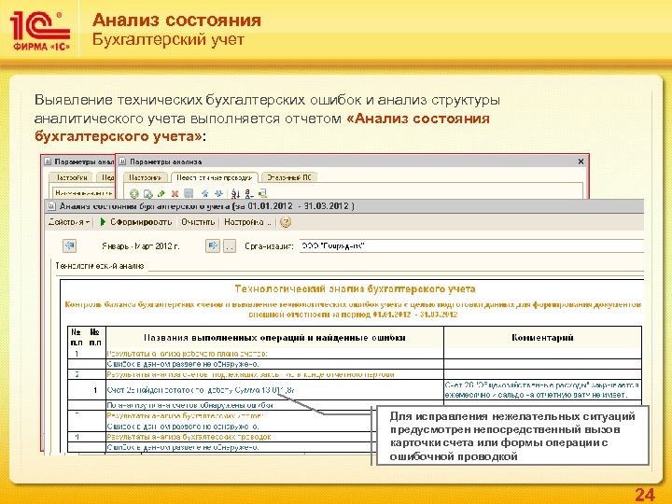Click the comment cell about Счет 26 Общехозяйственные расходы
The image size is (672, 504).
[x=542, y=390]
